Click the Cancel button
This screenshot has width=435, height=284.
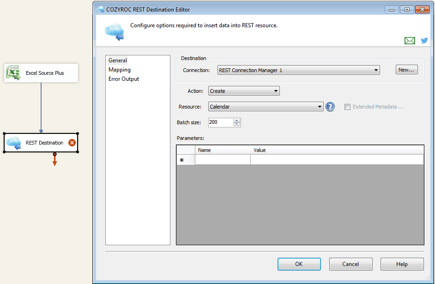point(350,264)
